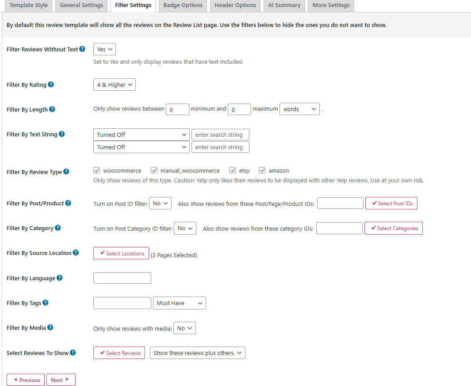Switch to the Badge Options tab
The width and height of the screenshot is (471, 386).
[183, 5]
